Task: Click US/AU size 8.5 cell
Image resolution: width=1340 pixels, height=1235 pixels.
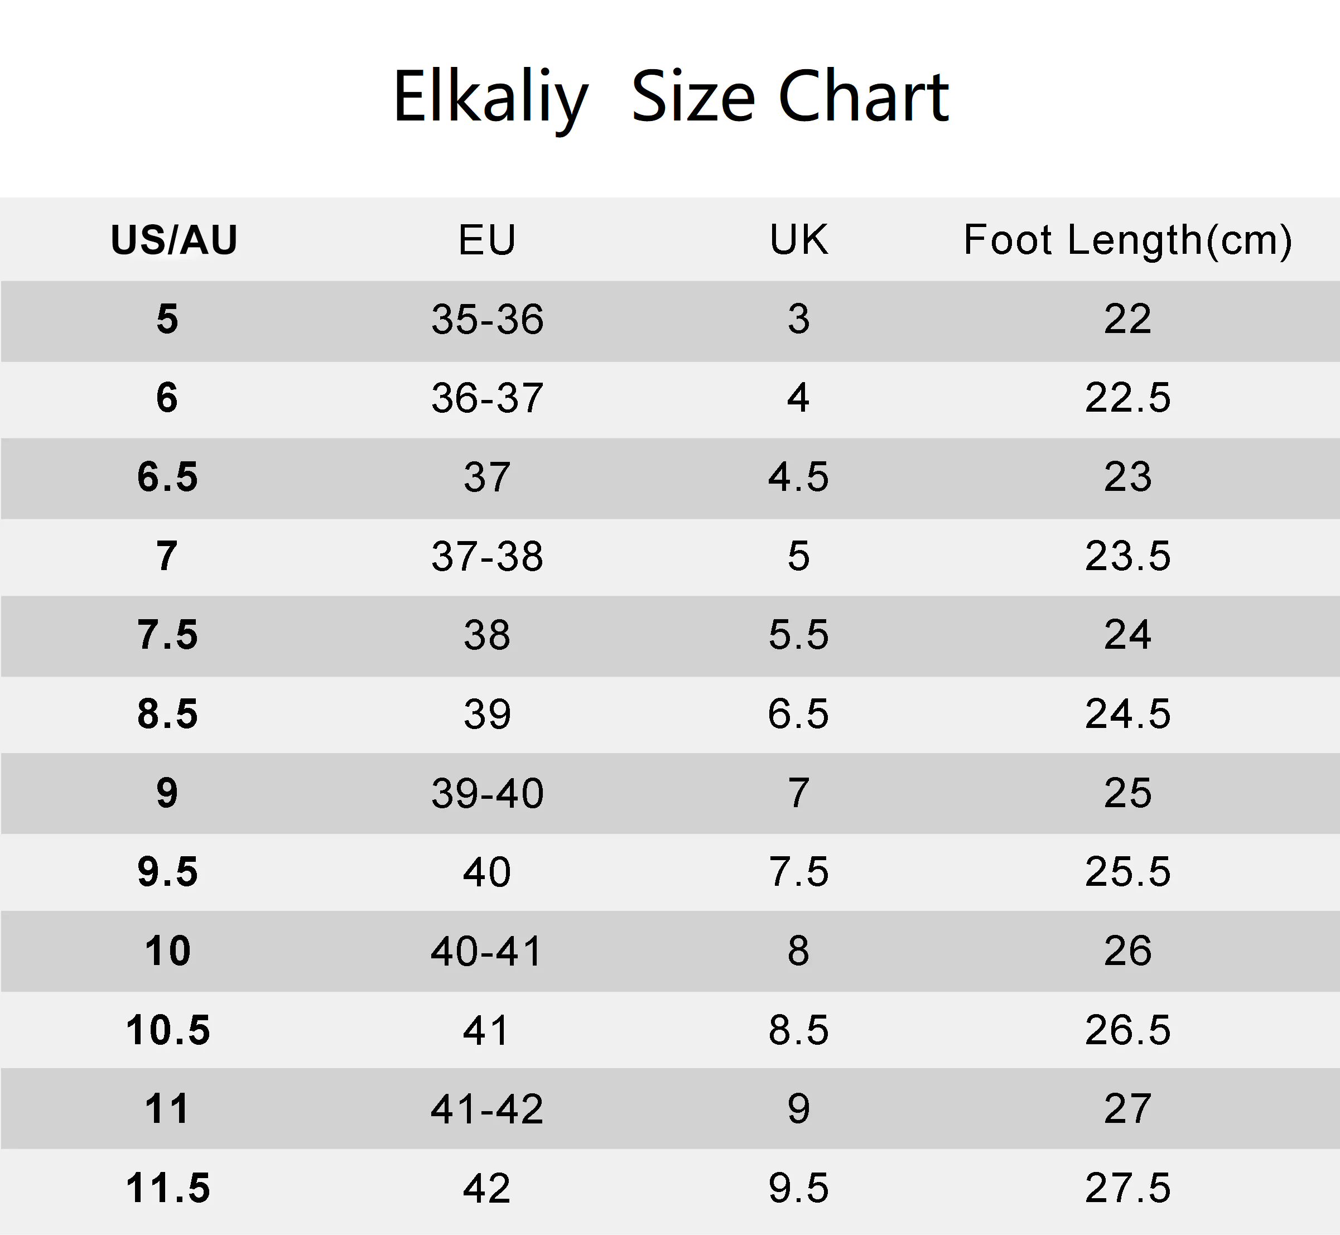Action: [168, 714]
